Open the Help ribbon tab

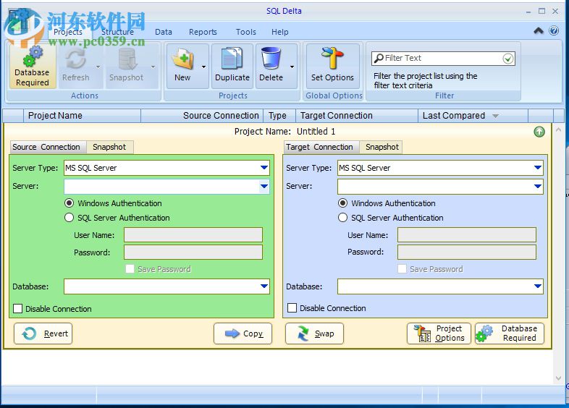coord(279,32)
